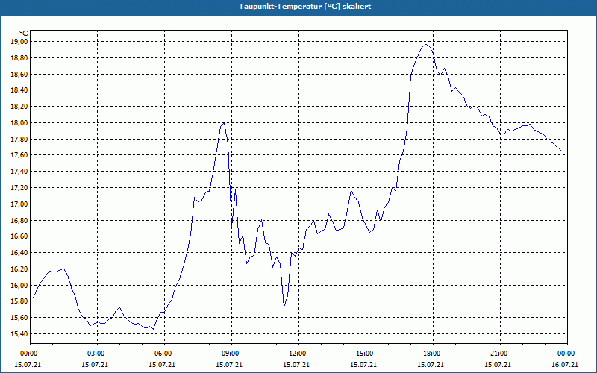Click the 16,00 y-axis label
Screen dimensions: 597x373
(x=20, y=286)
